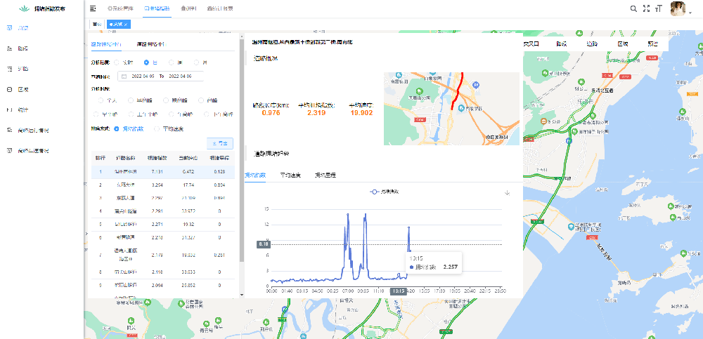This screenshot has width=703, height=339.
Task: Switch to the second tab in the left panel
Action: point(150,44)
